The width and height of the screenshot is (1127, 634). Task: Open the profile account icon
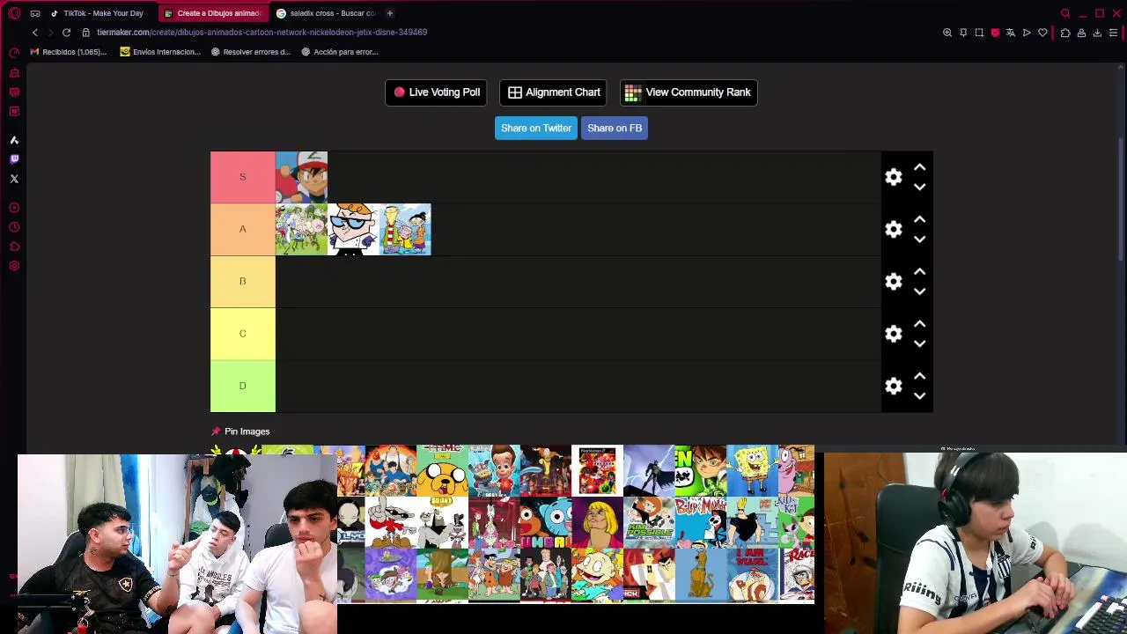coord(1081,33)
